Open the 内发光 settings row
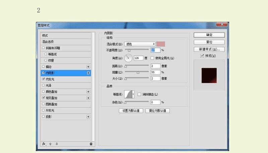Viewport: 268px width, 153px height. coord(66,79)
